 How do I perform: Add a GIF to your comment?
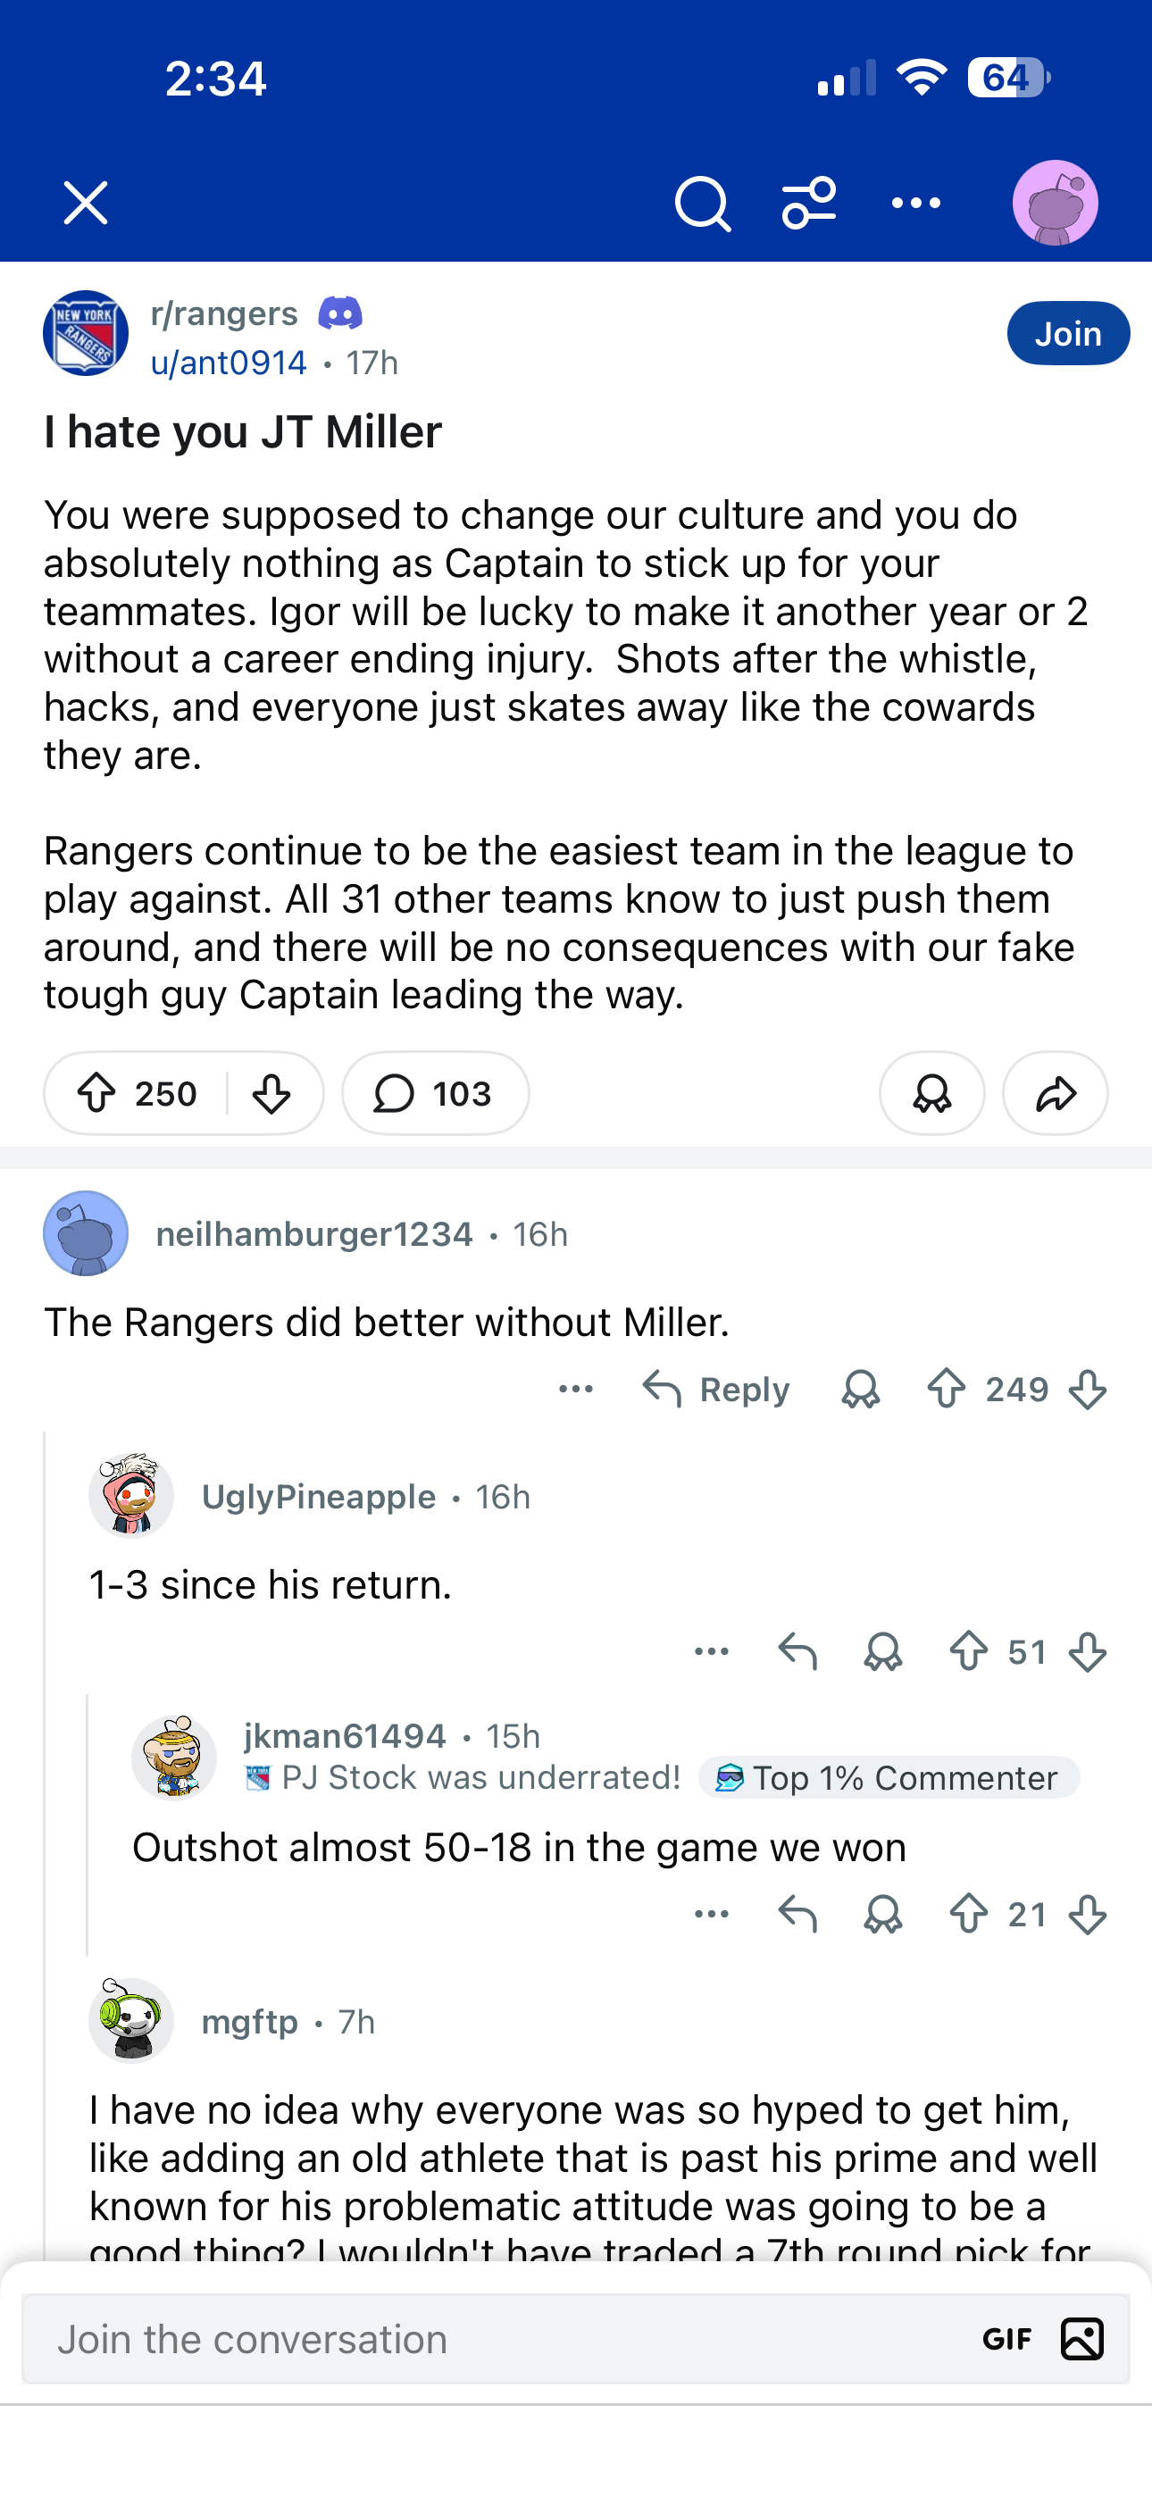pos(1006,2339)
